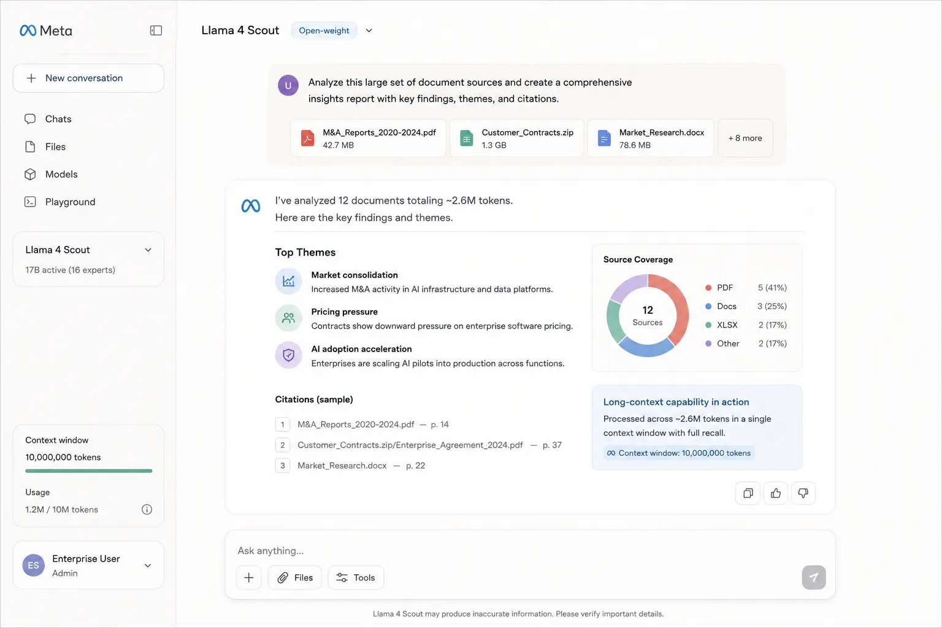This screenshot has width=942, height=628.
Task: Click the red PDF legend dot
Action: (x=708, y=288)
